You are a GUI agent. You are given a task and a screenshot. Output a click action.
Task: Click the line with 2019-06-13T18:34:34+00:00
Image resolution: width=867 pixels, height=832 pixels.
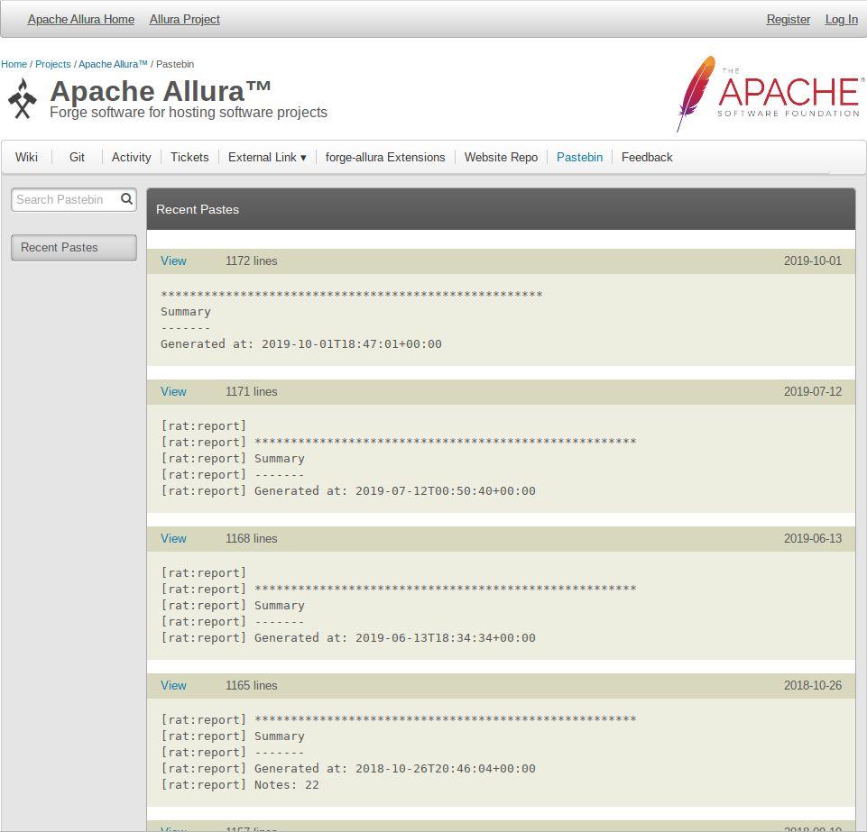(x=348, y=638)
